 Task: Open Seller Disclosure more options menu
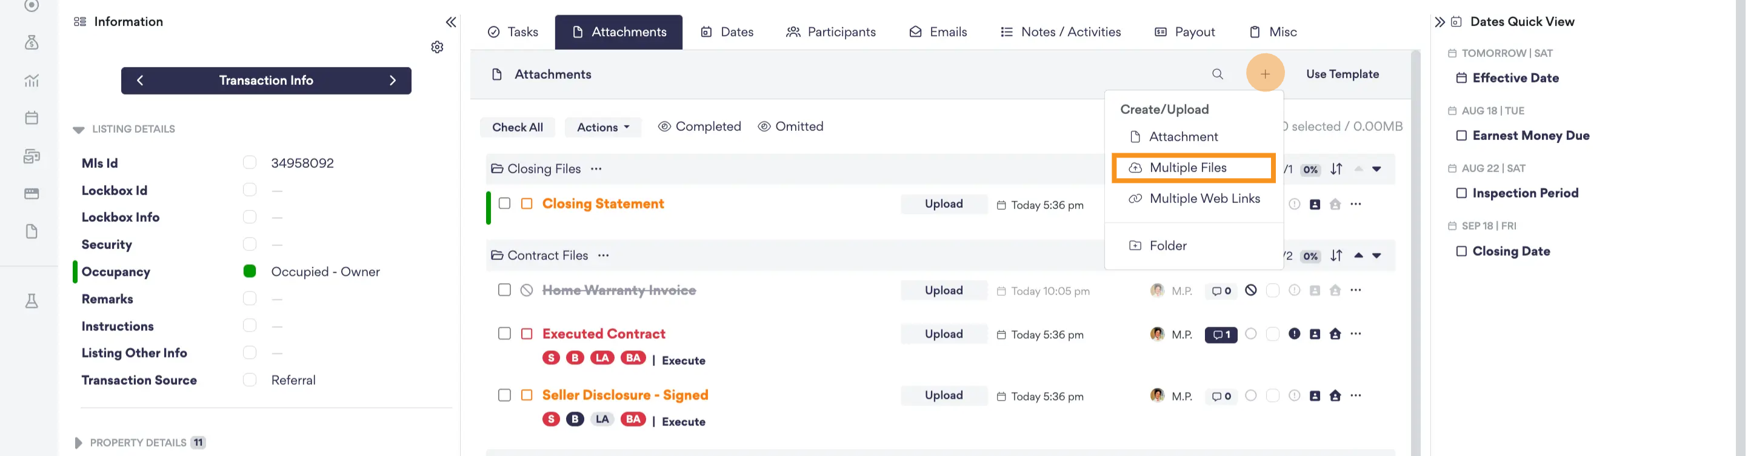1356,395
